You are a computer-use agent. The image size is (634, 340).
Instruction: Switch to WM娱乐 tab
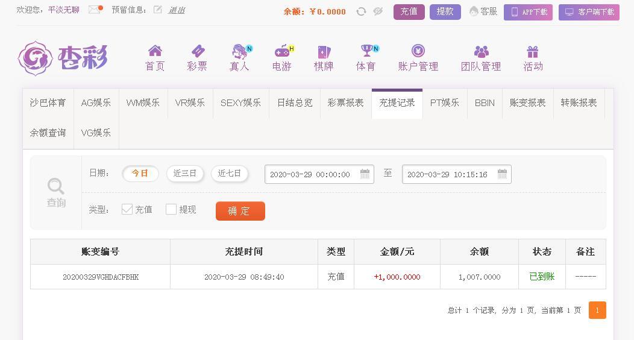[143, 103]
